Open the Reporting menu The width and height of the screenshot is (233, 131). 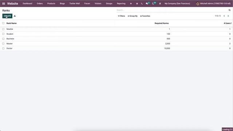click(x=121, y=4)
